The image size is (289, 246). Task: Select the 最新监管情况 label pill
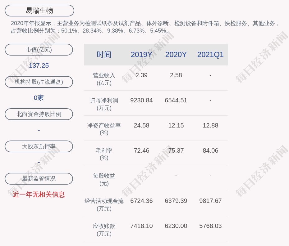coord(39,178)
